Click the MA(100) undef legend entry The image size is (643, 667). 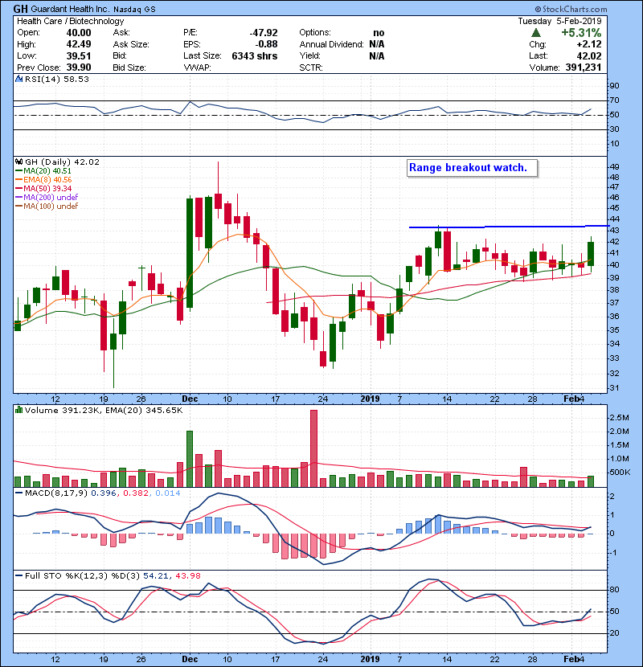pos(47,206)
